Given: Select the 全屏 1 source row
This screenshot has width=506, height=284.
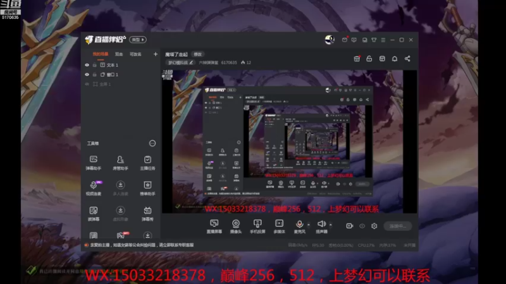Looking at the screenshot, I should click(121, 84).
